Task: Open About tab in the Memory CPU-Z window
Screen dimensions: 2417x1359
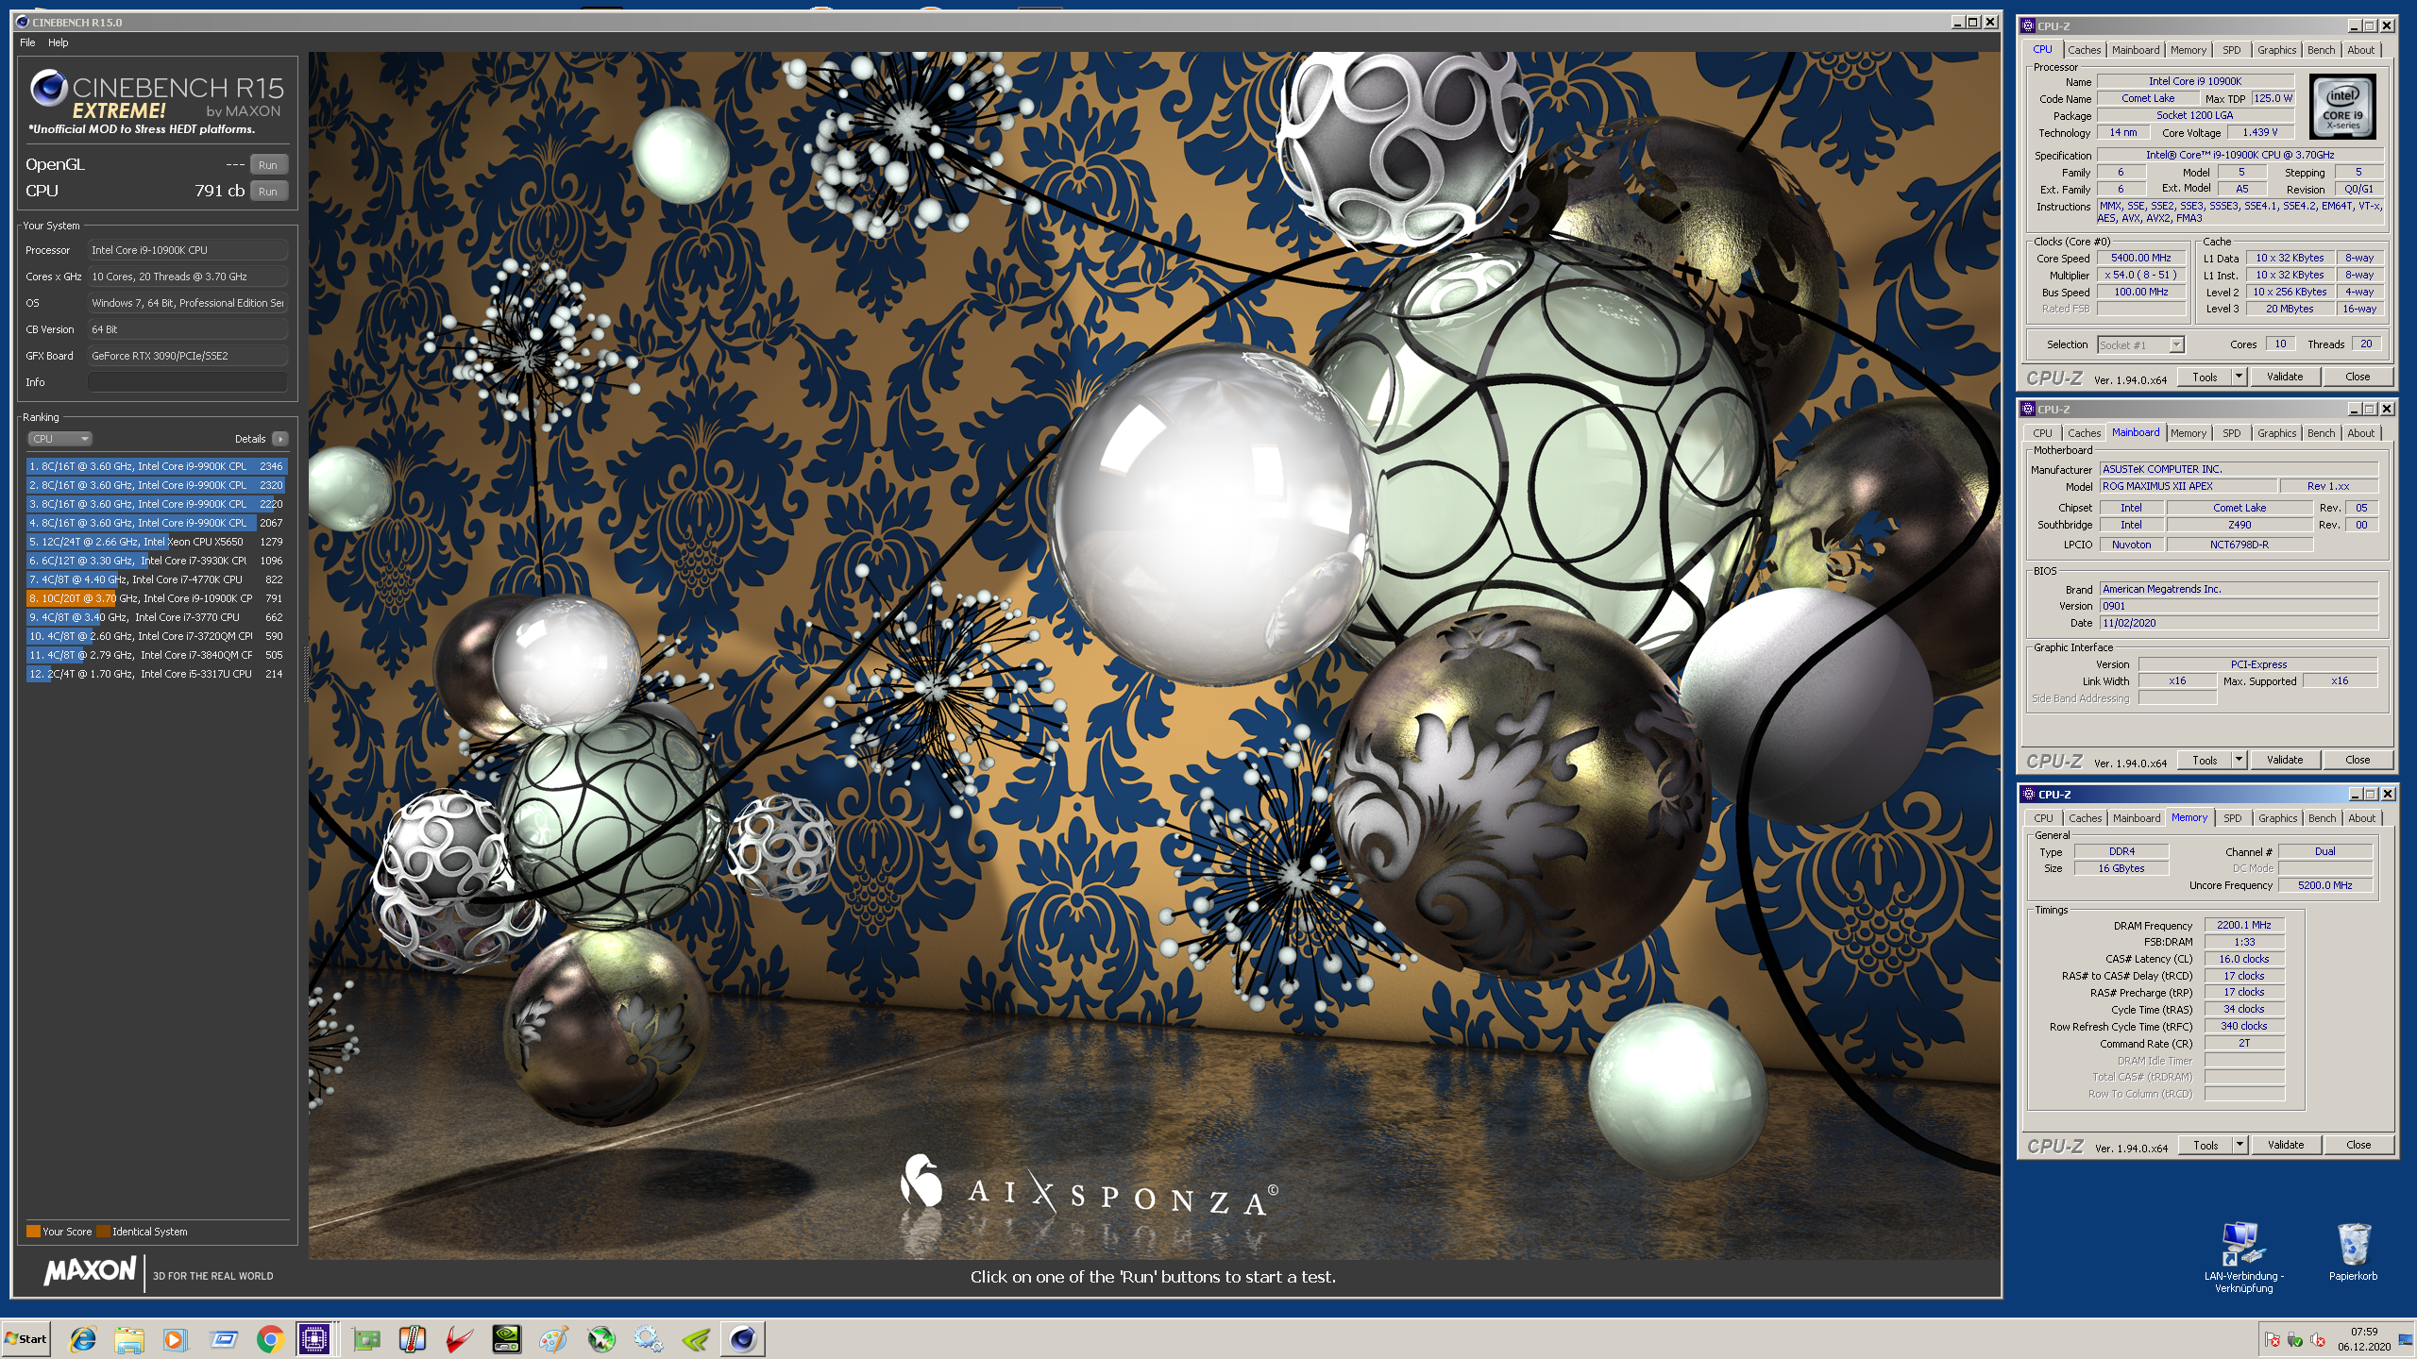Action: click(2361, 818)
